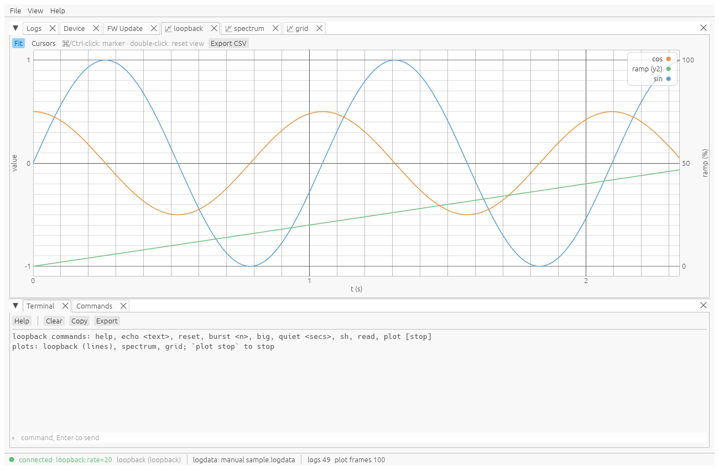Close the loopback plot tab

pyautogui.click(x=214, y=28)
